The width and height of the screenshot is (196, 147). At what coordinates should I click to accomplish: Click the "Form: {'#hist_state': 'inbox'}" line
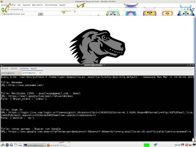point(24,99)
